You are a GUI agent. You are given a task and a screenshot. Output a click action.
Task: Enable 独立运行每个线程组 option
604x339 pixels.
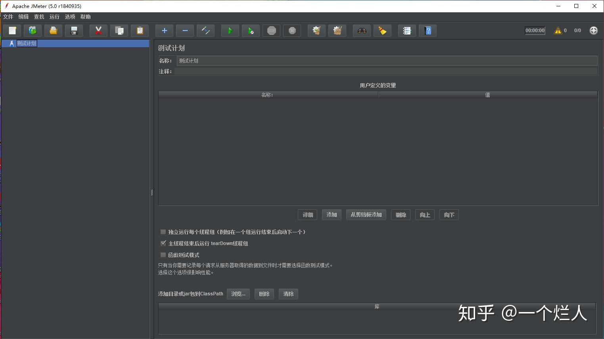click(x=163, y=232)
